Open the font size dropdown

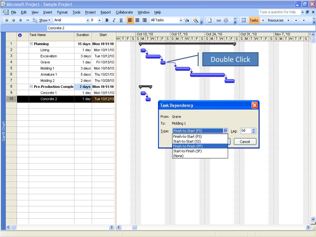pyautogui.click(x=99, y=20)
